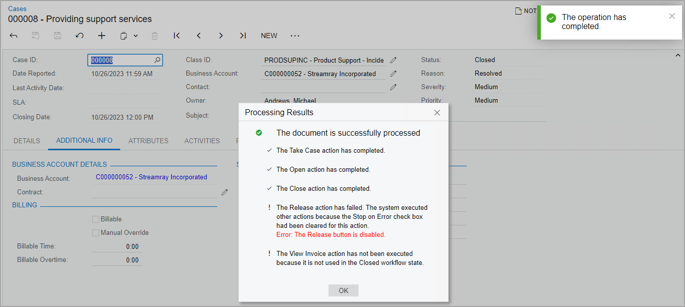Open the more actions ellipsis menu
The height and width of the screenshot is (307, 685).
[x=295, y=36]
